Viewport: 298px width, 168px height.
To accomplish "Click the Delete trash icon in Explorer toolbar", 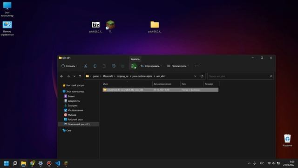I will click(x=132, y=66).
